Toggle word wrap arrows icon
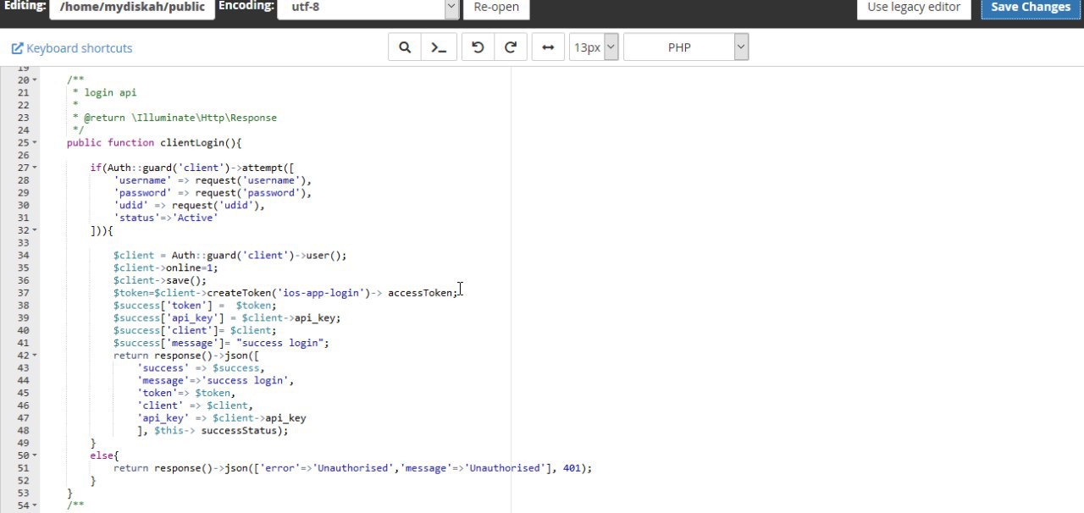This screenshot has height=513, width=1084. coord(548,47)
